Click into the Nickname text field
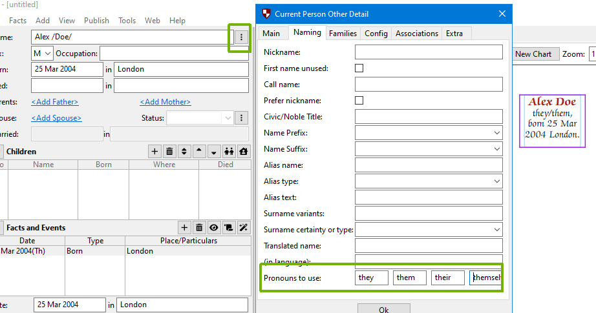The width and height of the screenshot is (596, 313). [429, 52]
